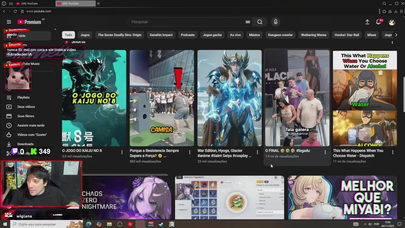Open options for War Edition Hyoga short
This screenshot has height=228, width=405.
257,152
